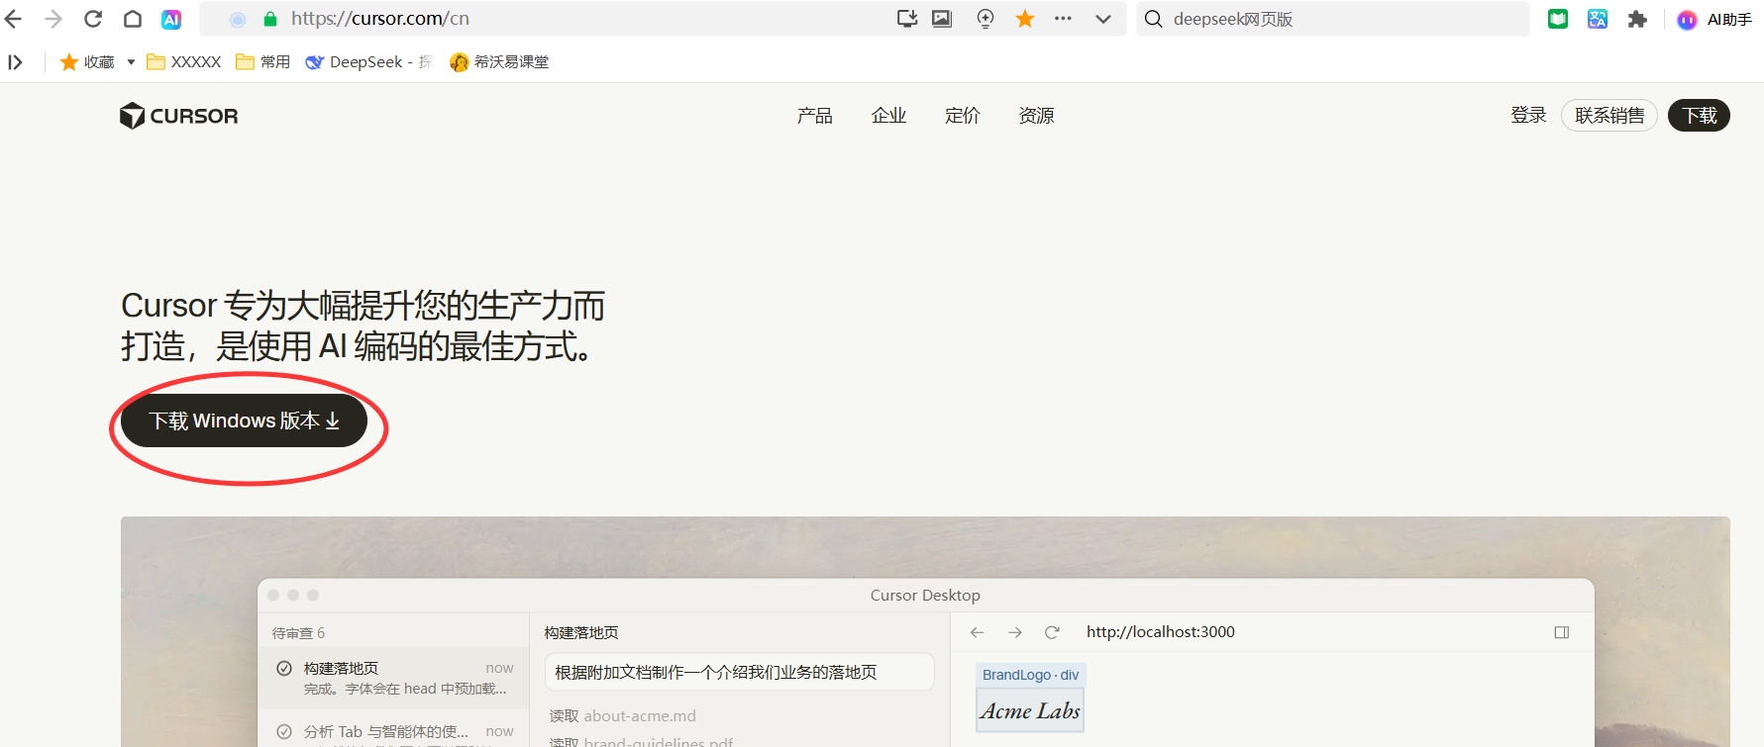Expand the 收藏 dropdown arrow
The image size is (1764, 747).
click(131, 62)
